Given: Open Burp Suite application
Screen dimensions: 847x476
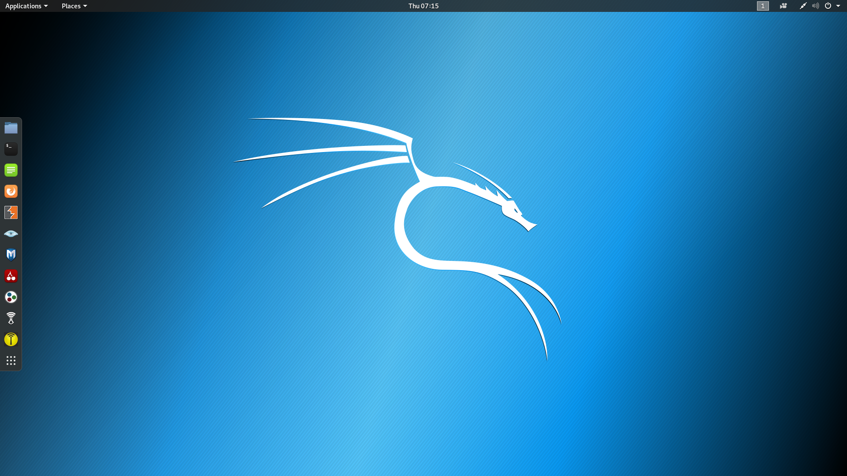Looking at the screenshot, I should [x=11, y=212].
